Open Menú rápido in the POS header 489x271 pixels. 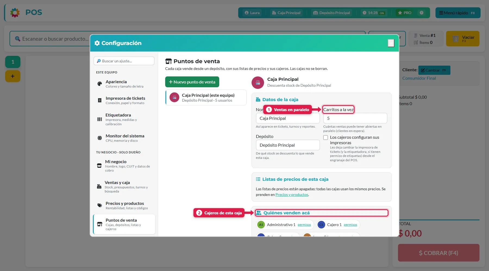(458, 13)
